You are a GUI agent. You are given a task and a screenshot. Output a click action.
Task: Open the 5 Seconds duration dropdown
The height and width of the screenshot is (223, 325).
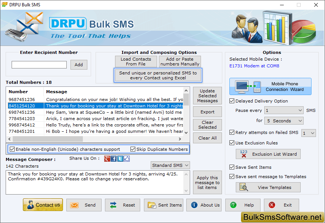(284, 121)
